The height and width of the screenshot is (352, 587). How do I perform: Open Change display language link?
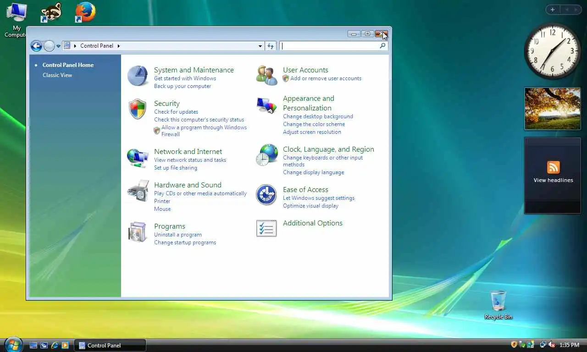(313, 172)
